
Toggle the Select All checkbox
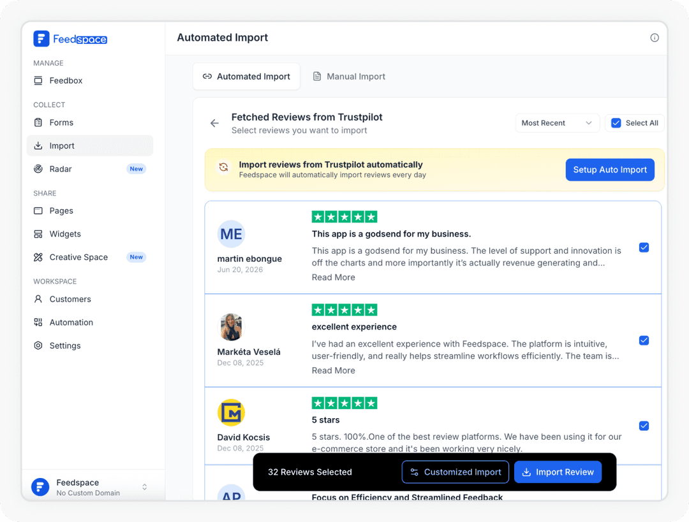pyautogui.click(x=616, y=123)
